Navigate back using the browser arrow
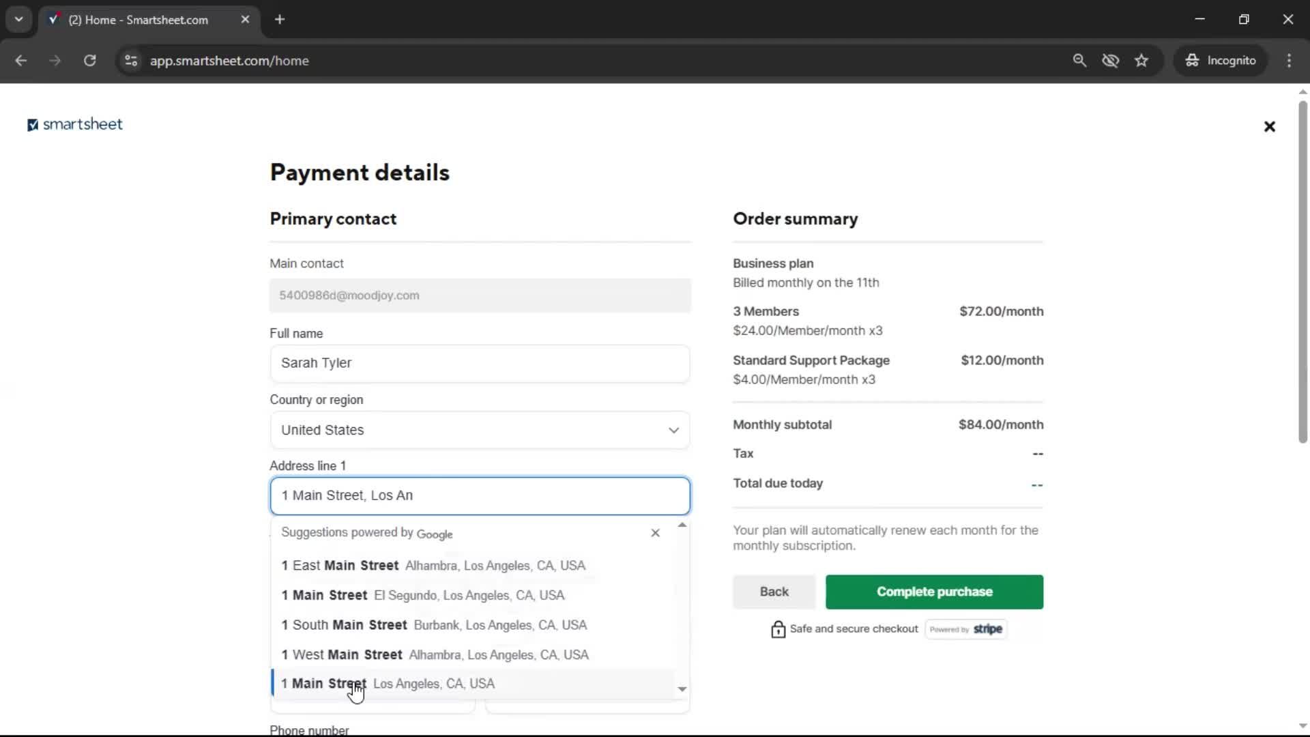Screen dimensions: 1310x737 (x=21, y=61)
